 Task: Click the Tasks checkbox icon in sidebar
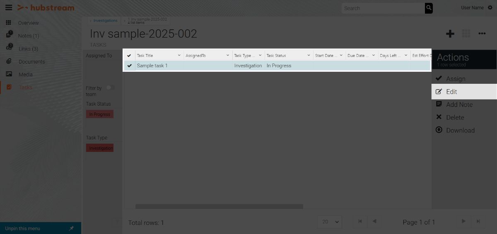[x=9, y=87]
